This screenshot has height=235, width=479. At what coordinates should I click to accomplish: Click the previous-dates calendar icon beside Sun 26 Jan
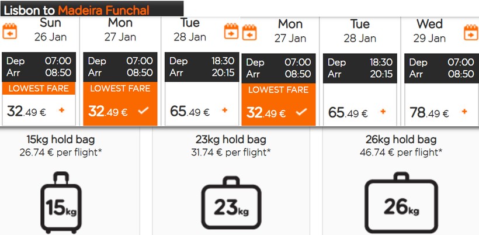(x=10, y=31)
